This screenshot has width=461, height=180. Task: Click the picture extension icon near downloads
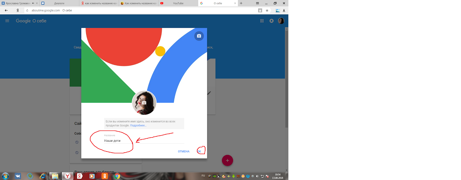click(278, 11)
